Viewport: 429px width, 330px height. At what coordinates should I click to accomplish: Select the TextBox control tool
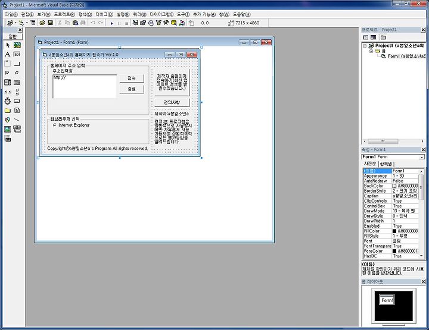tap(17, 54)
